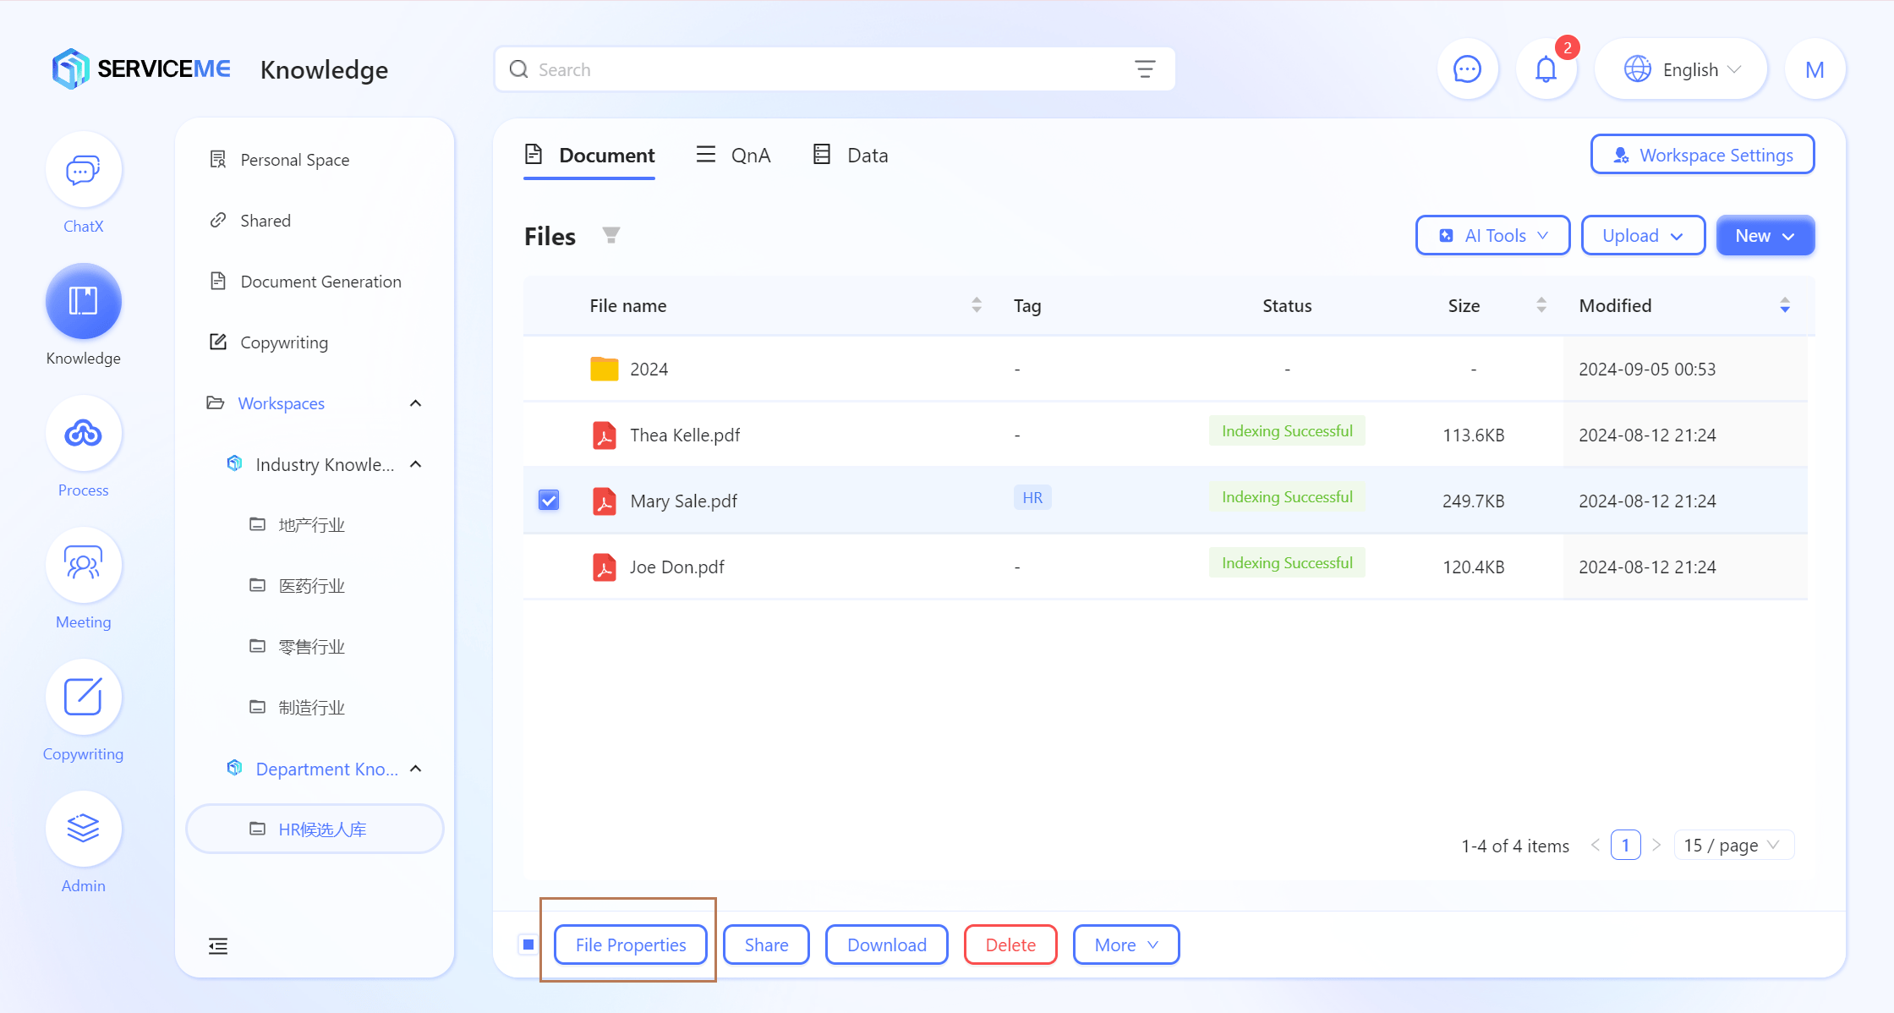Viewport: 1894px width, 1013px height.
Task: Open the ChatX module icon
Action: coord(83,170)
